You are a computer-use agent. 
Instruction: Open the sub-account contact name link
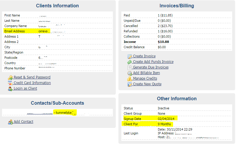(x=40, y=113)
